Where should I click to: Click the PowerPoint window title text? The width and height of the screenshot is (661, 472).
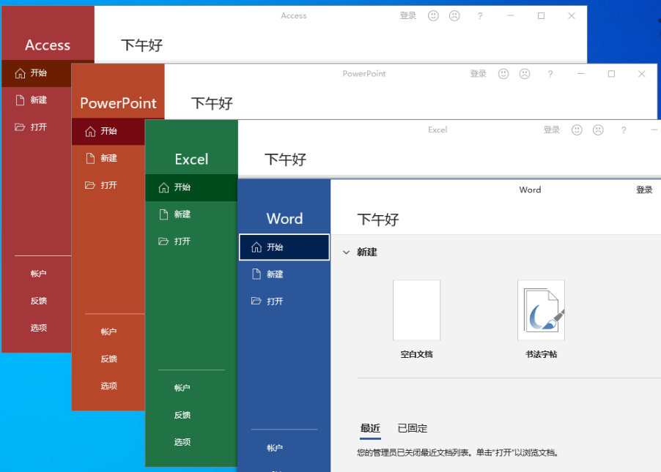pos(363,74)
